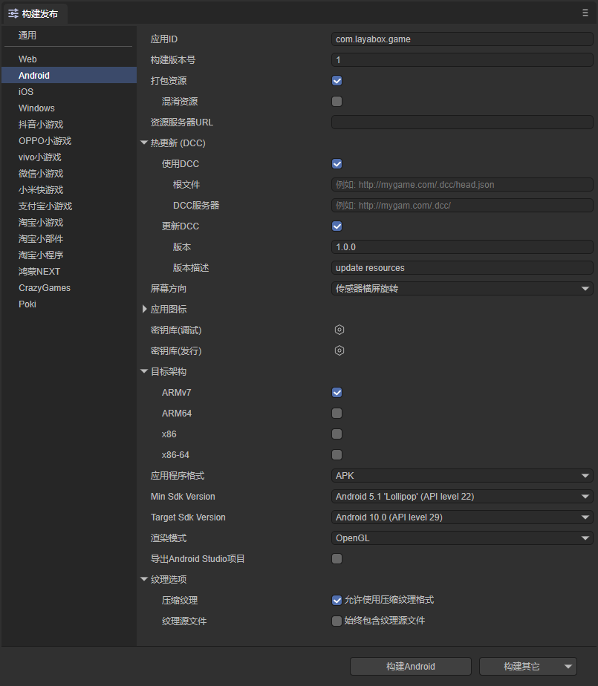Open the 渲染模式 OpenGL dropdown

461,538
